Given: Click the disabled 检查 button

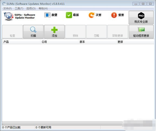Looking at the screenshot, I should click(12, 32).
